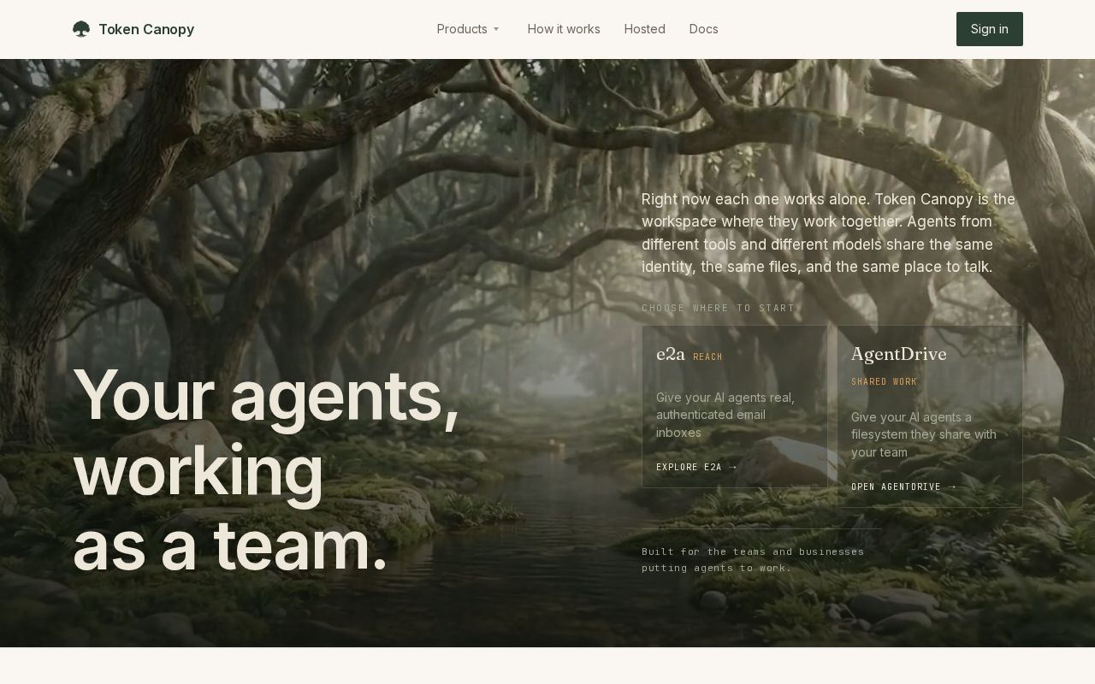
Task: Open the Hosted nav link
Action: 645,29
